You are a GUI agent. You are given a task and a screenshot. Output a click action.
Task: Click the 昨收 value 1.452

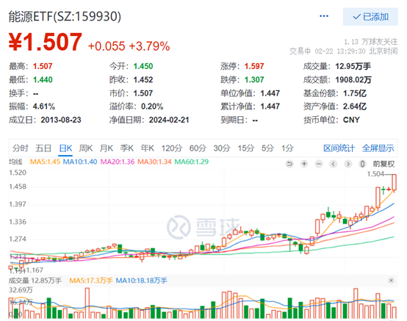tap(143, 79)
